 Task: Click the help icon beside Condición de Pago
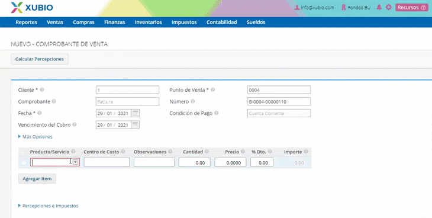(x=216, y=113)
